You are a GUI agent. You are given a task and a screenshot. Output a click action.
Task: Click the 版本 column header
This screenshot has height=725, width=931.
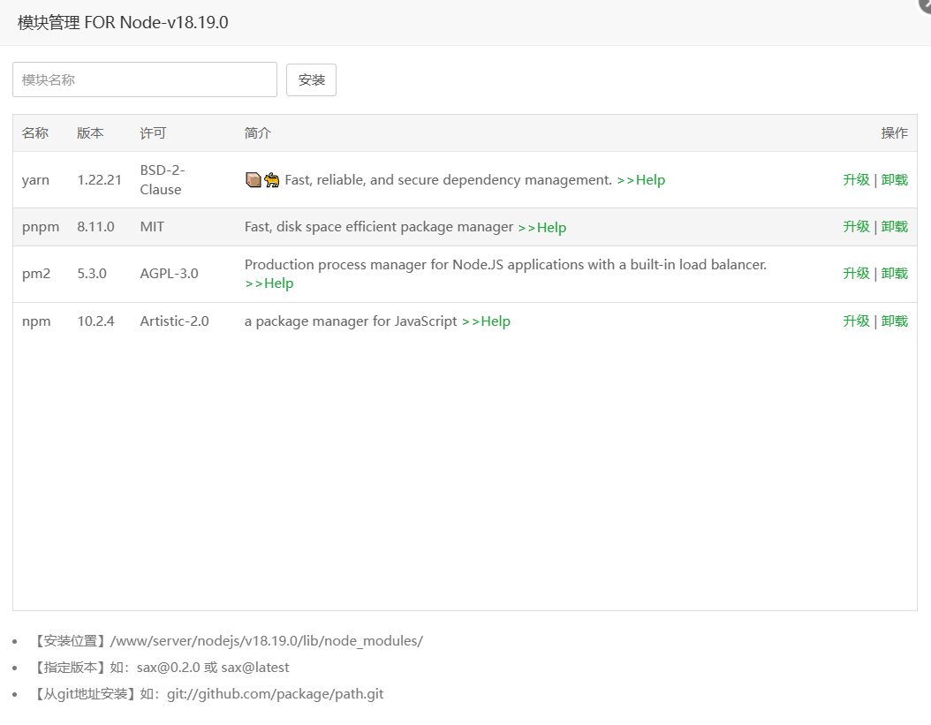90,133
